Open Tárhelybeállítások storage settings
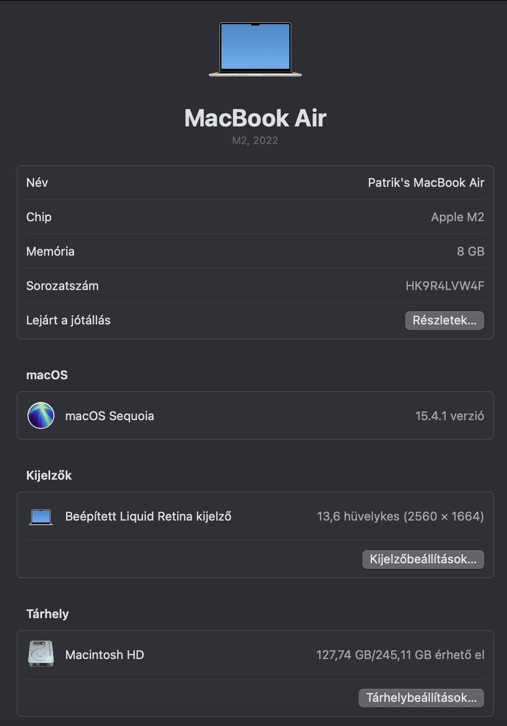The image size is (507, 726). (421, 698)
